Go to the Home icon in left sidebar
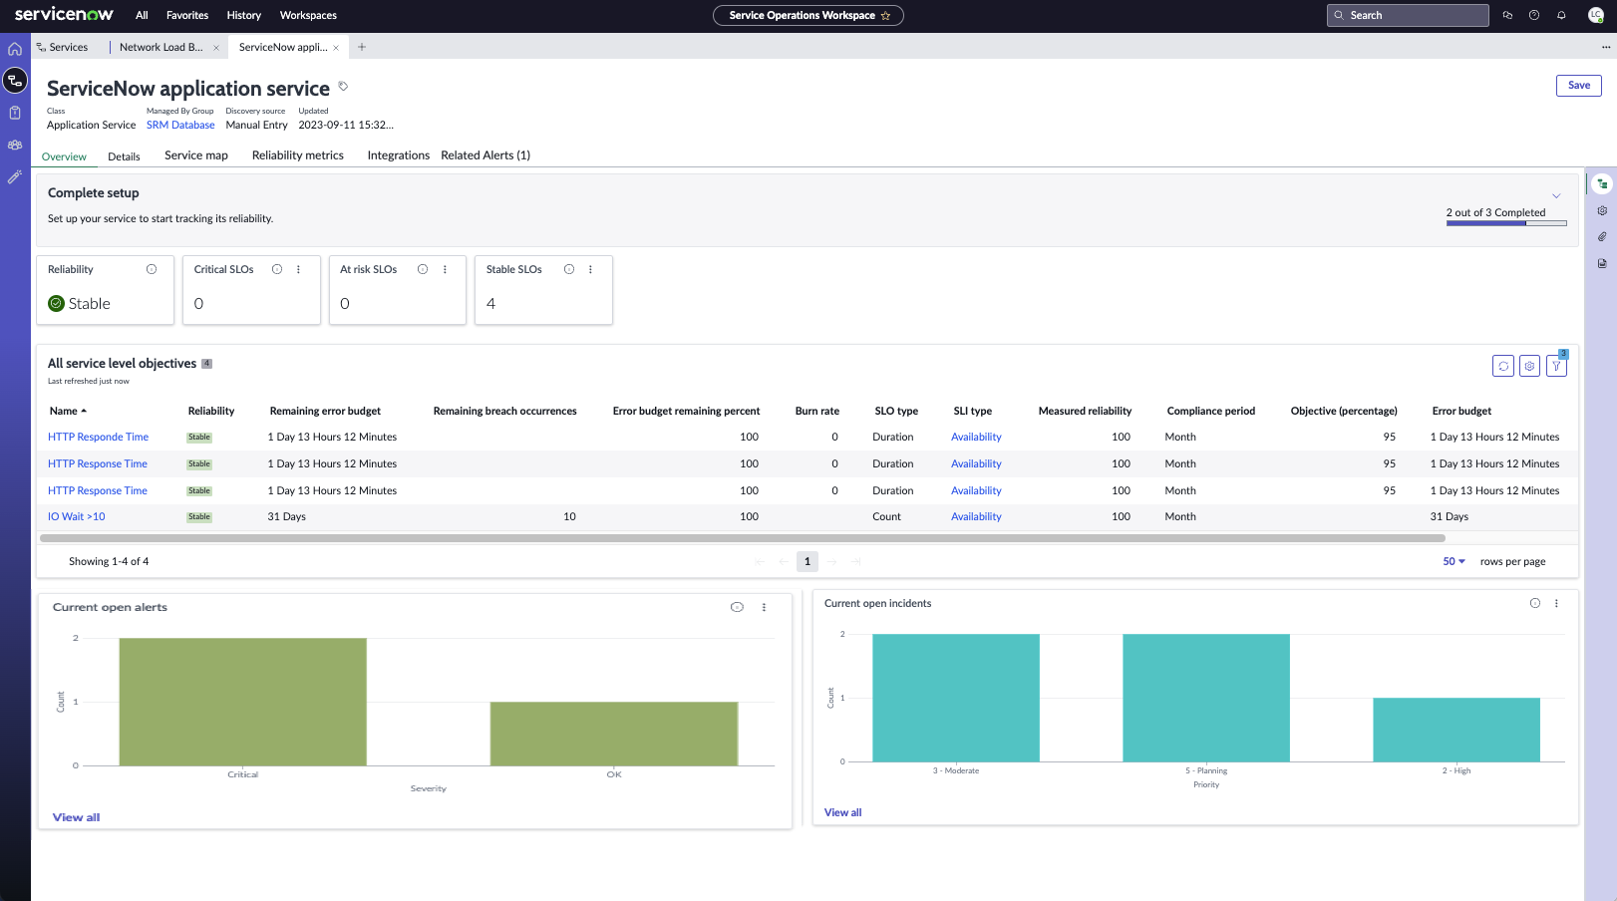Screen dimensions: 1617x901 click(15, 49)
